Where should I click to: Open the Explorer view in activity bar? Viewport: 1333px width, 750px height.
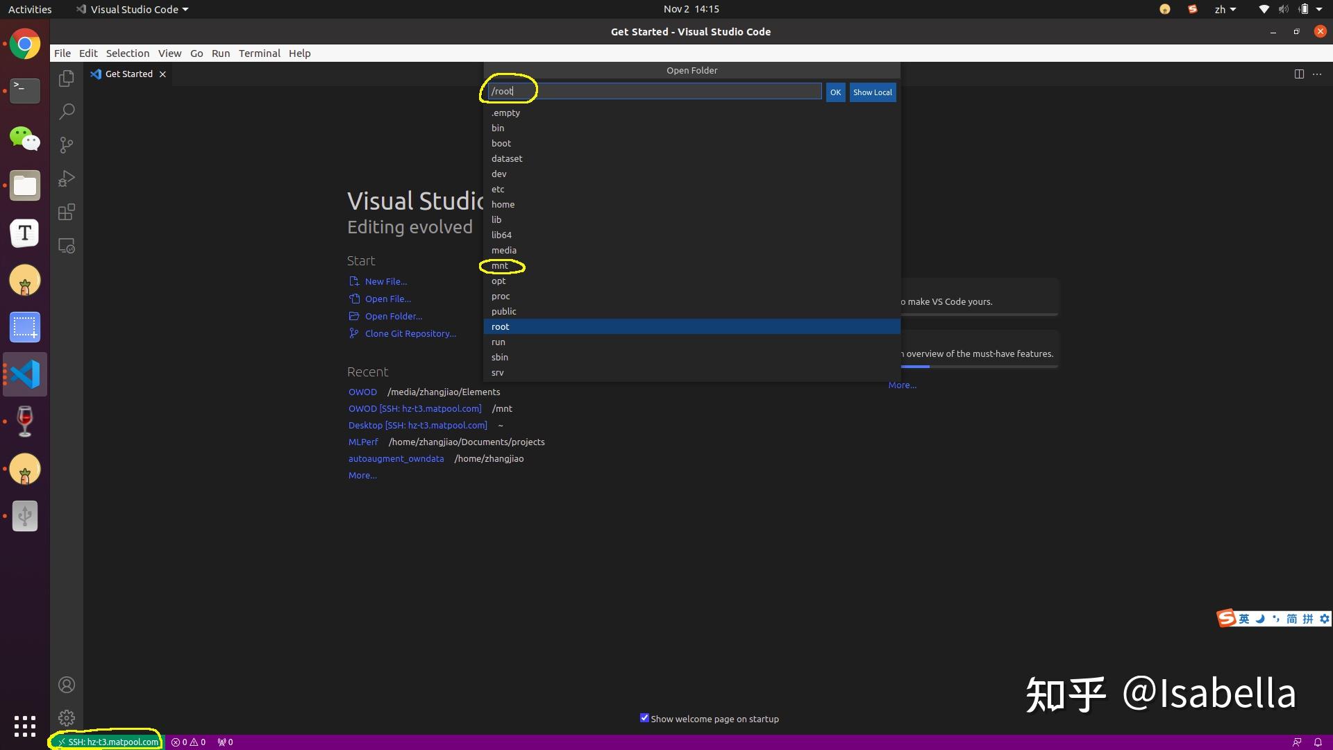coord(67,78)
